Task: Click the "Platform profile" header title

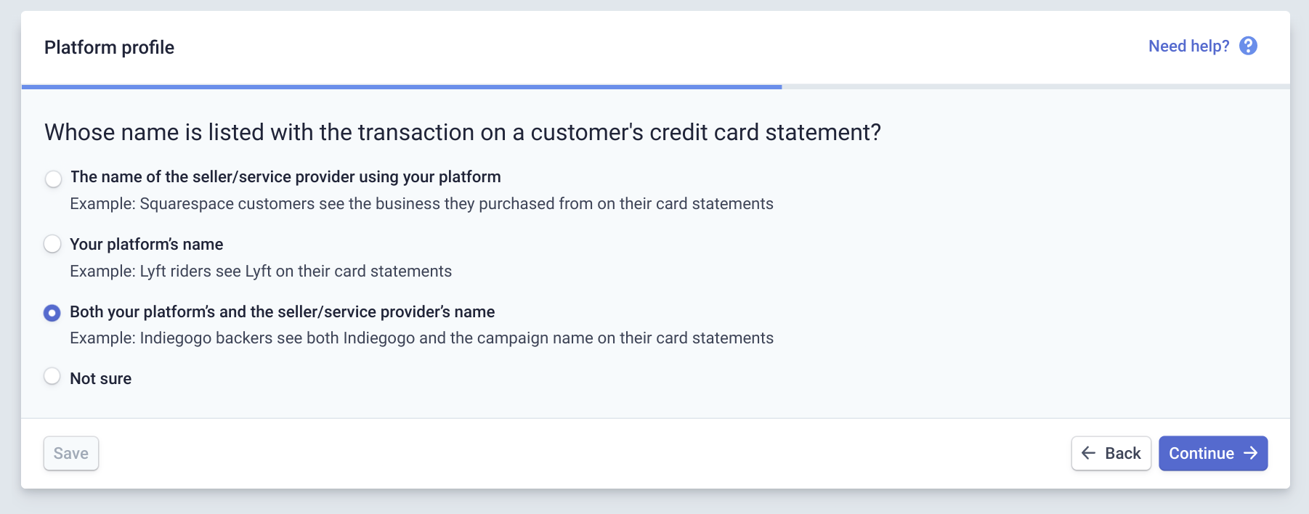Action: (110, 47)
